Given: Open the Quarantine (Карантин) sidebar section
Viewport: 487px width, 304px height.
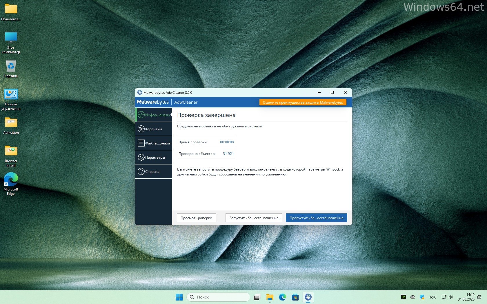Looking at the screenshot, I should (154, 129).
